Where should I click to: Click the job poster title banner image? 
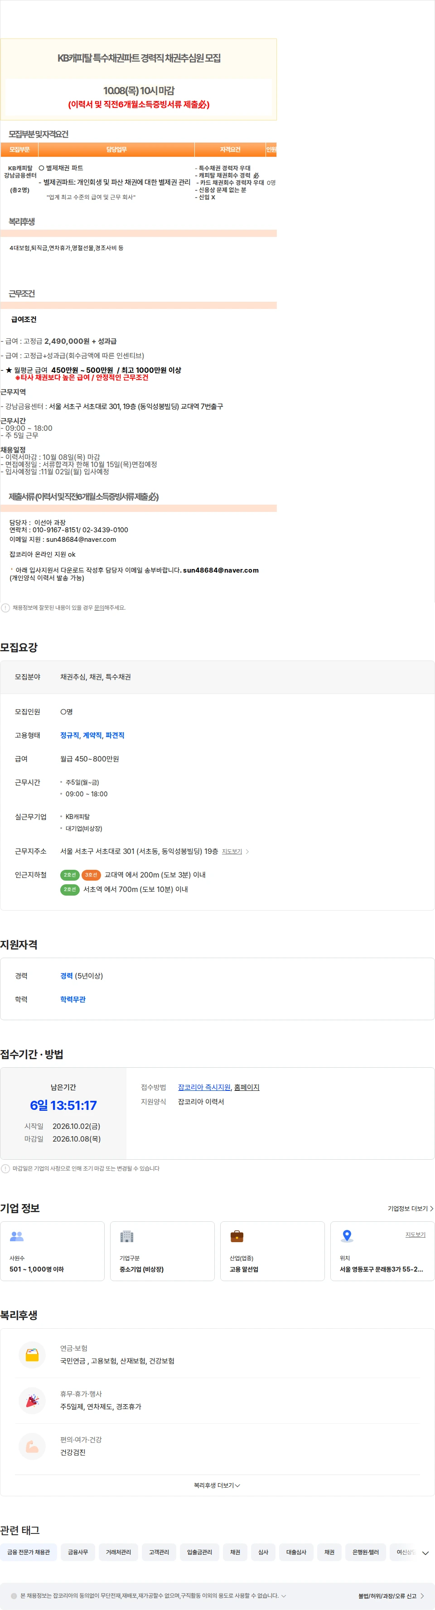pos(139,79)
